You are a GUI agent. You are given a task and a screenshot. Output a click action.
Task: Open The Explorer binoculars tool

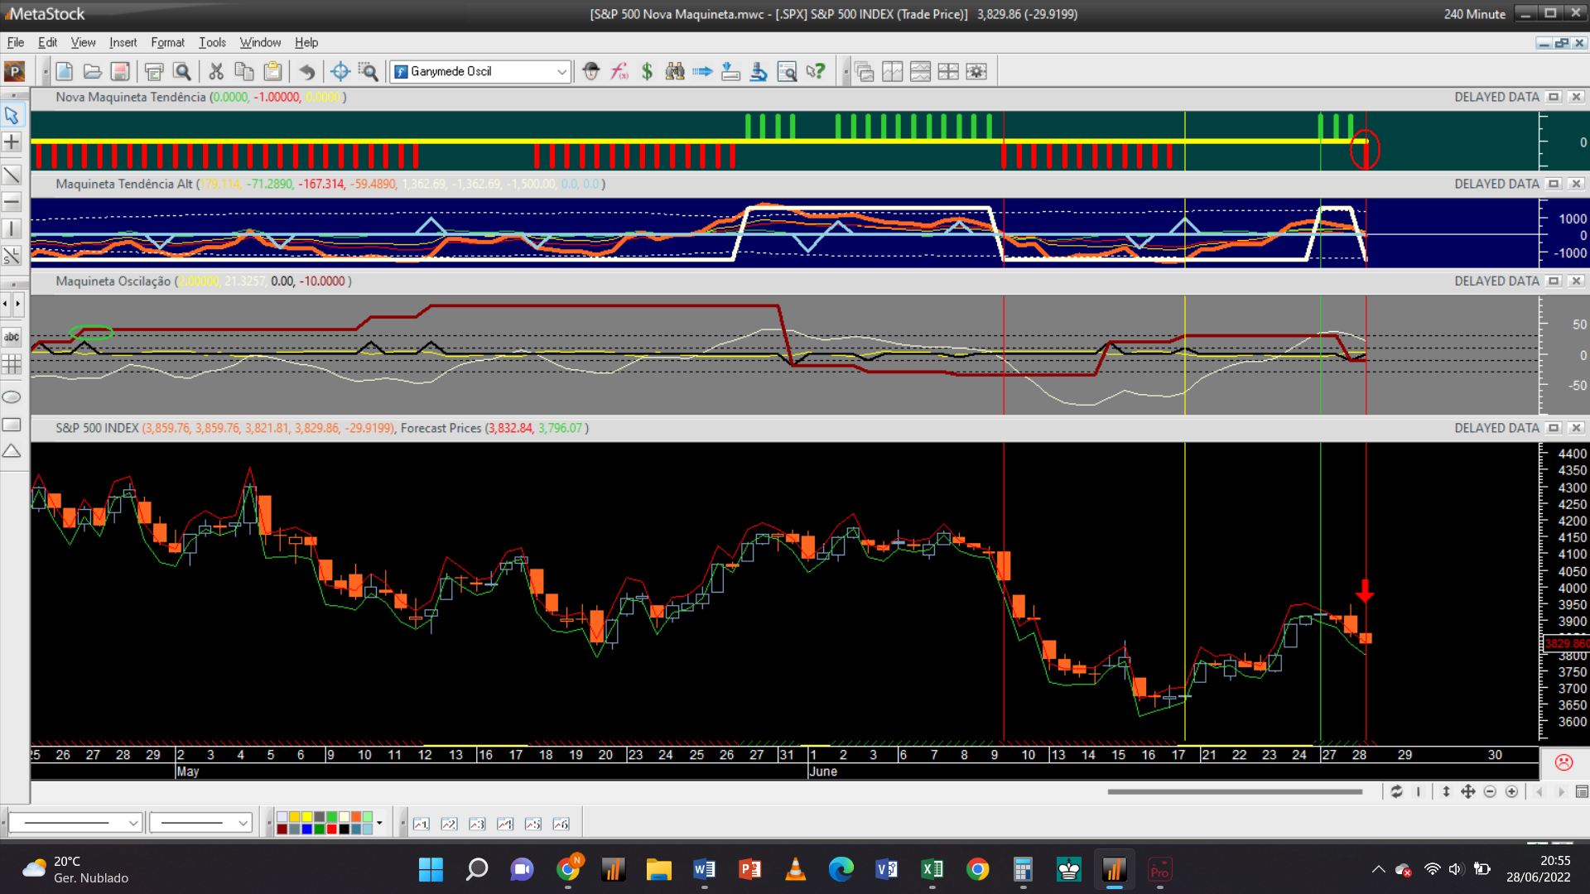point(675,72)
